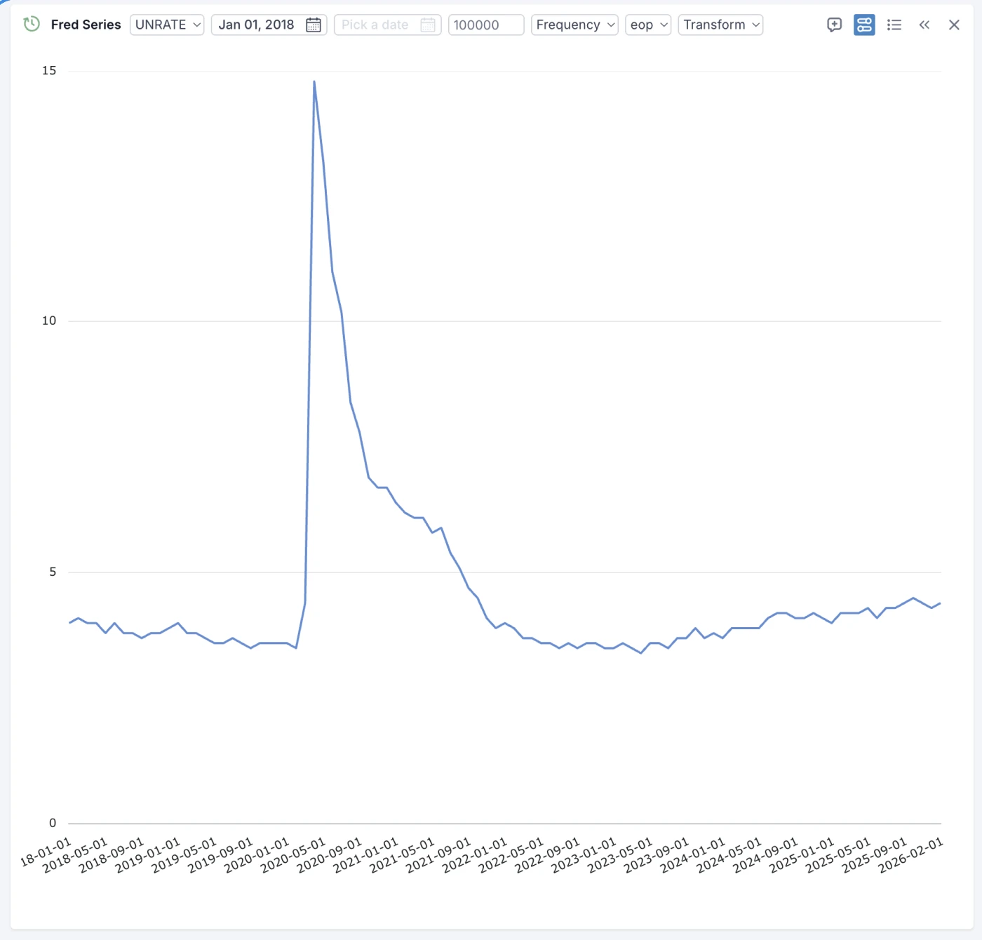
Task: Click the unemployment spike peak on chart
Action: pos(314,82)
